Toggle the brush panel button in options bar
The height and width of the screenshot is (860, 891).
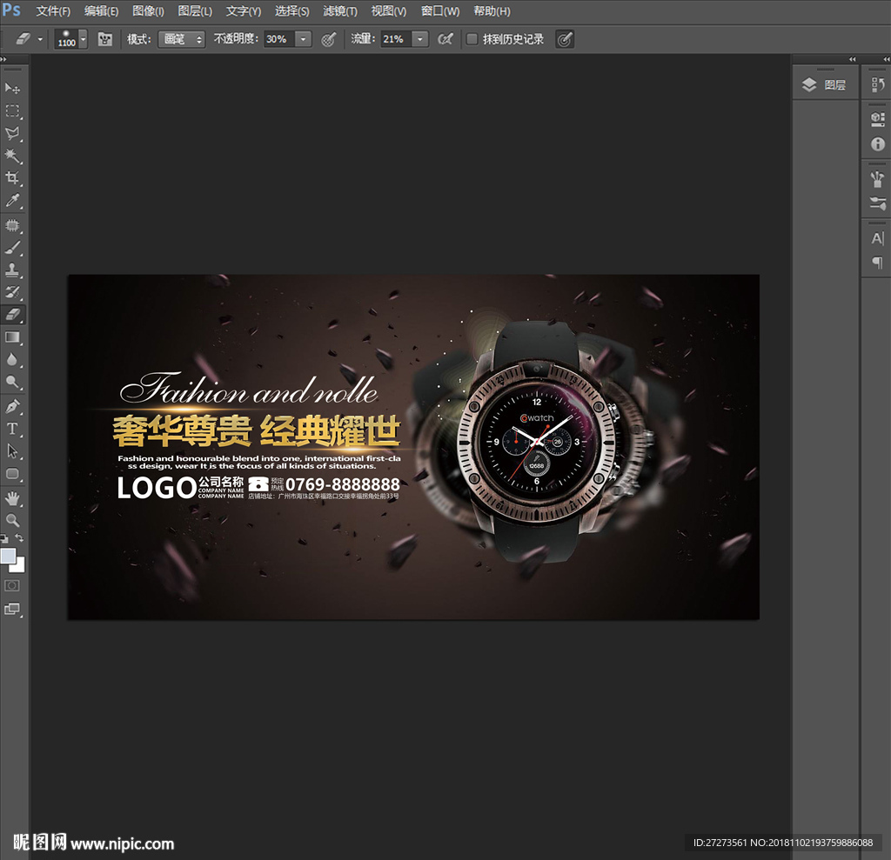(105, 39)
